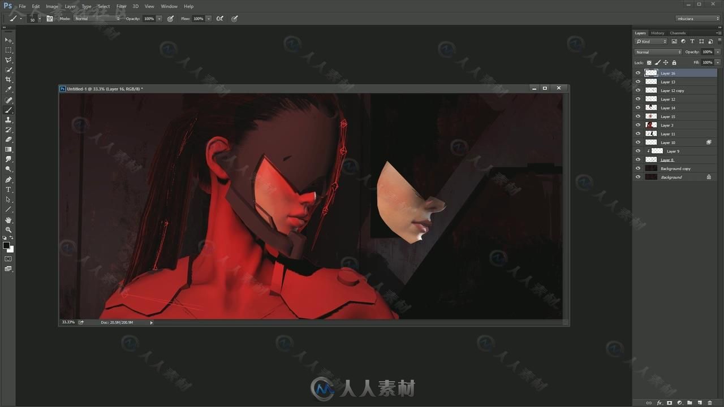Select the Type tool
724x407 pixels.
point(8,189)
